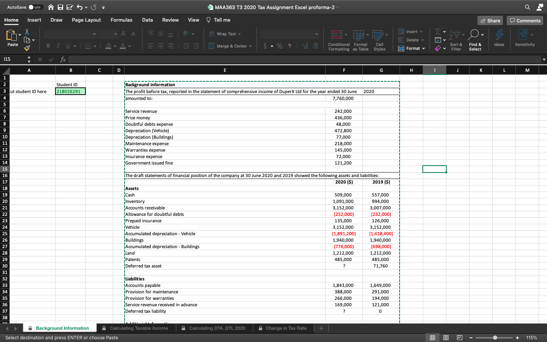Screen dimensions: 547x342
Task: Click the Sensitivity icon
Action: coord(524,35)
